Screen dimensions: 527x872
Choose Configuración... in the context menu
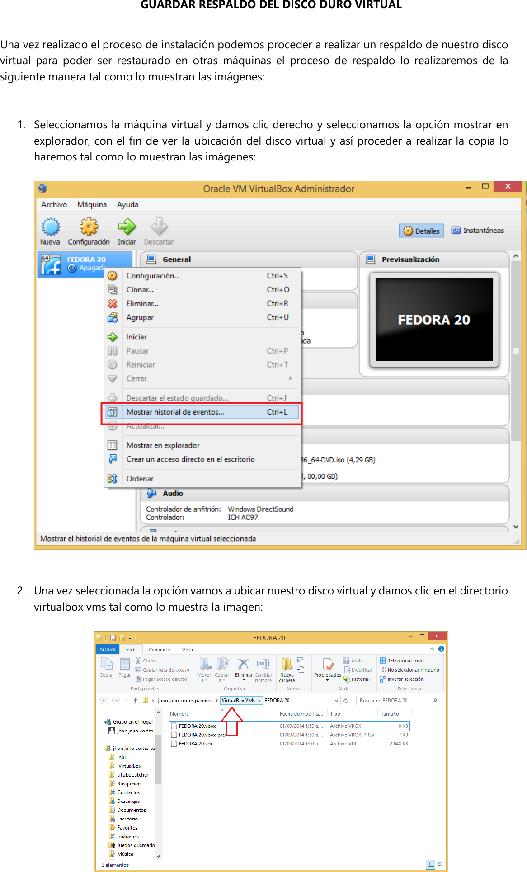[x=202, y=276]
